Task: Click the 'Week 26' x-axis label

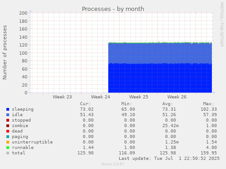Action: 177,97
